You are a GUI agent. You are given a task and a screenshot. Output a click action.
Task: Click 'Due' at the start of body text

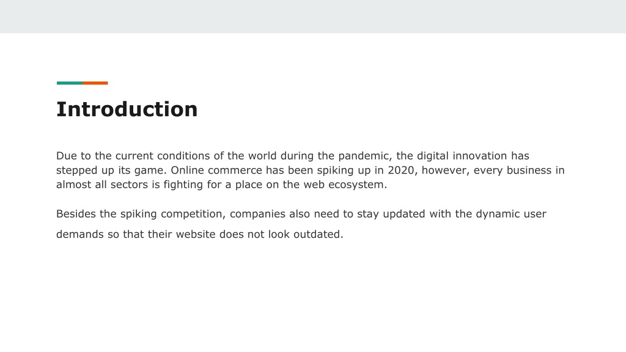click(65, 156)
